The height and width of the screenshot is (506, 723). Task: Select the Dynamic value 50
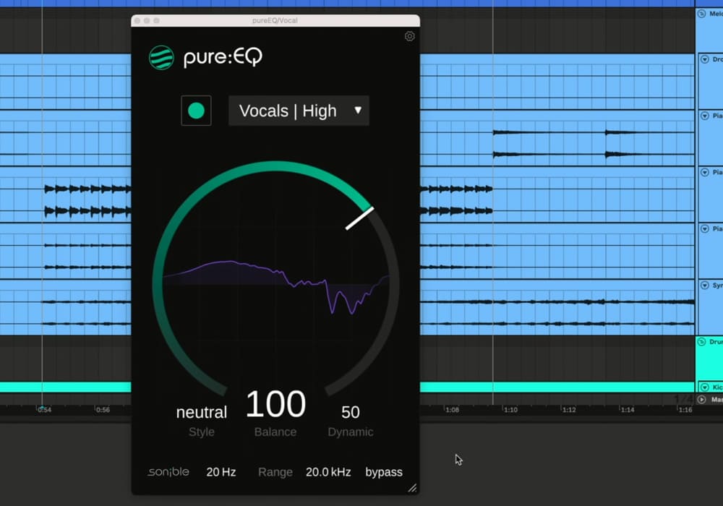point(351,412)
